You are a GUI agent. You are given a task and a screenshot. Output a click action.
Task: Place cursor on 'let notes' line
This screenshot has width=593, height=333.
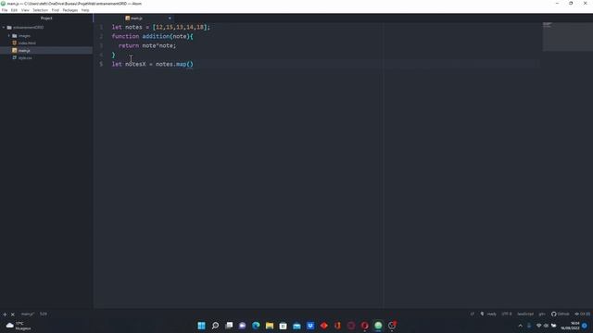coord(160,27)
